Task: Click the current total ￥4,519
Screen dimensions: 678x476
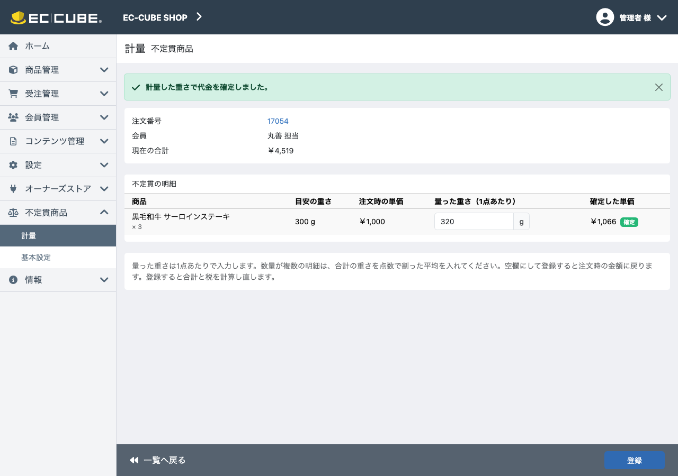Action: tap(281, 151)
